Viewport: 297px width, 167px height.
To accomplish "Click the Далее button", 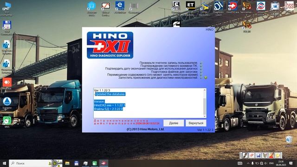I will [174, 123].
